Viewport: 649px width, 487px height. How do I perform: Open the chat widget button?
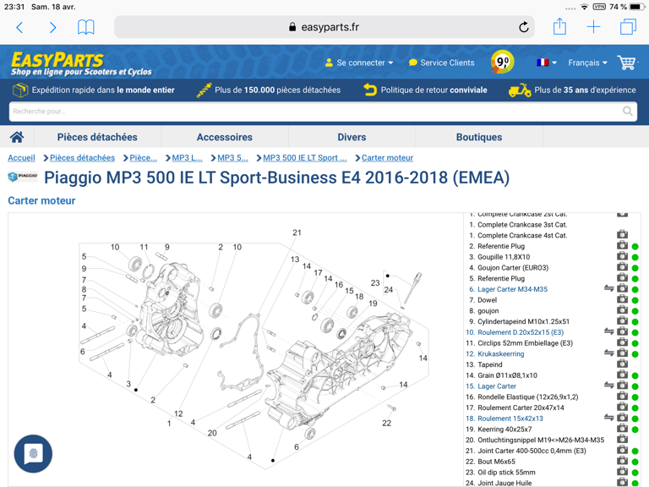point(33,454)
